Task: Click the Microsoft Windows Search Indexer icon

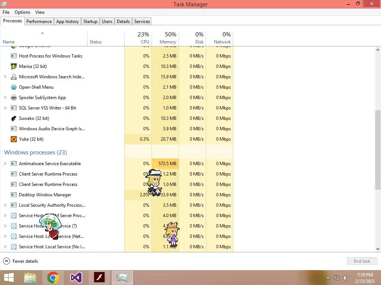Action: [14, 77]
